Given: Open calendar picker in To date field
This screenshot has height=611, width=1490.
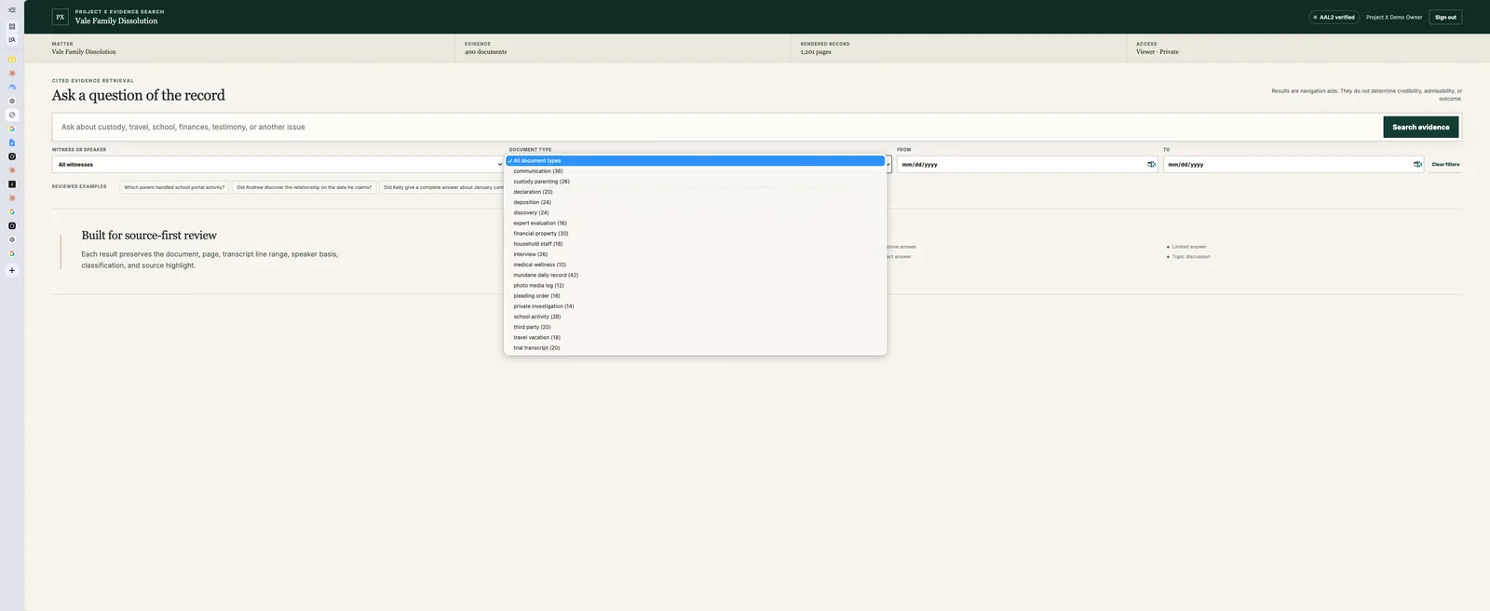Looking at the screenshot, I should point(1417,165).
